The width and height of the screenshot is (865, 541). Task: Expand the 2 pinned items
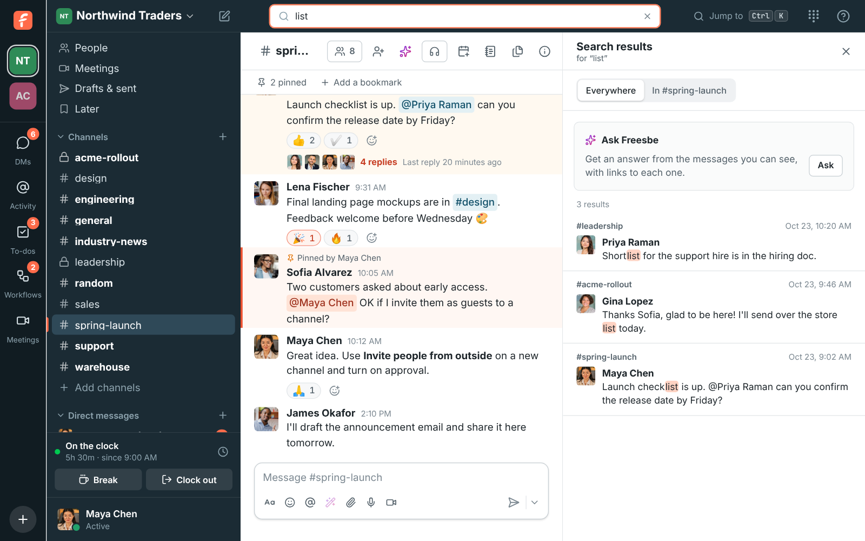pos(282,82)
